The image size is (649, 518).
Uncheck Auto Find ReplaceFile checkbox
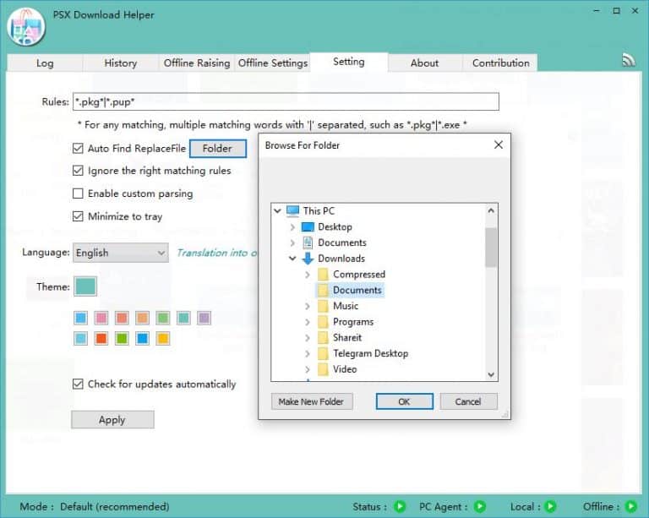point(78,149)
